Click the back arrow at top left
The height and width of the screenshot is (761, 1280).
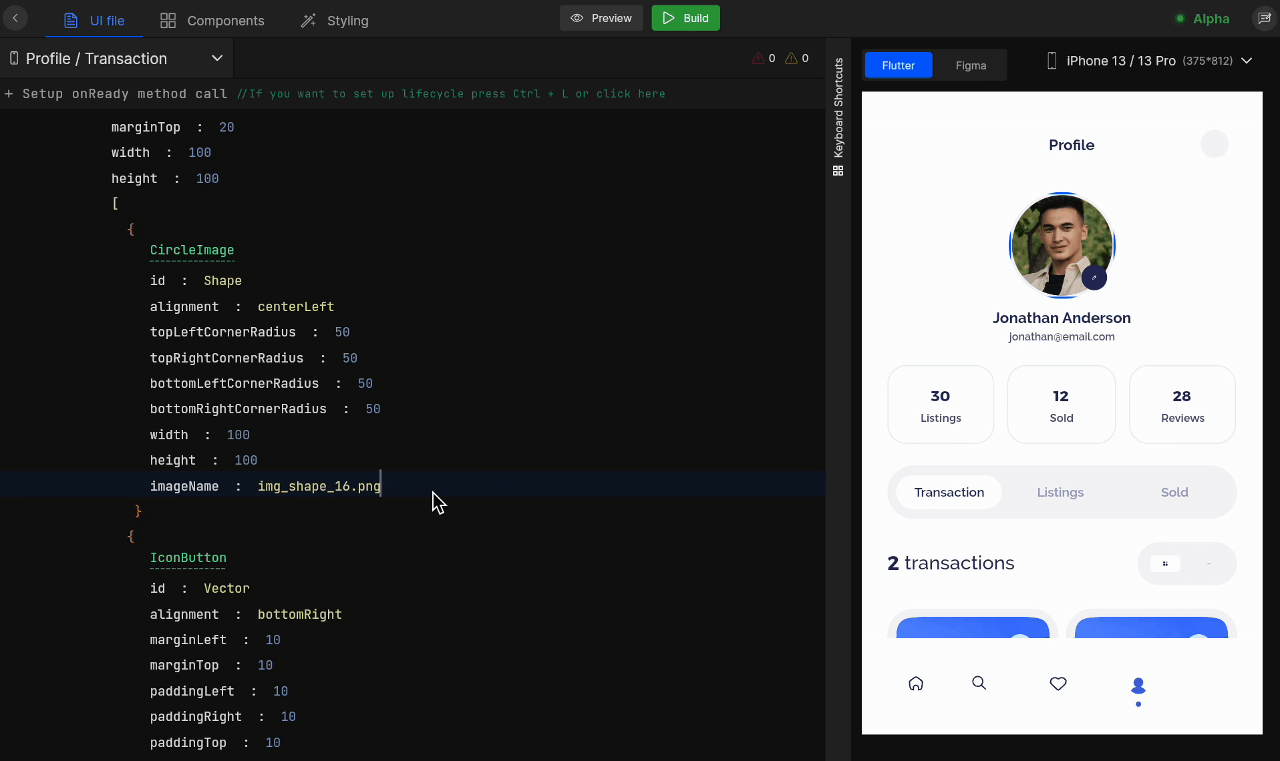coord(16,18)
